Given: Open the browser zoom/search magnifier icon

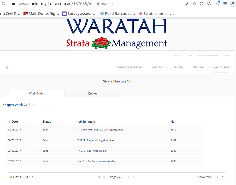Looking at the screenshot, I should [x=186, y=4].
